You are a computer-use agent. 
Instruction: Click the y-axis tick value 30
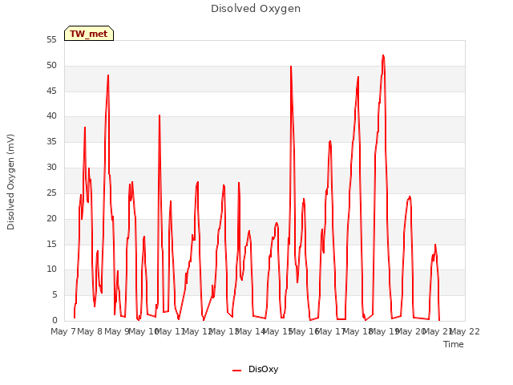[x=51, y=168]
